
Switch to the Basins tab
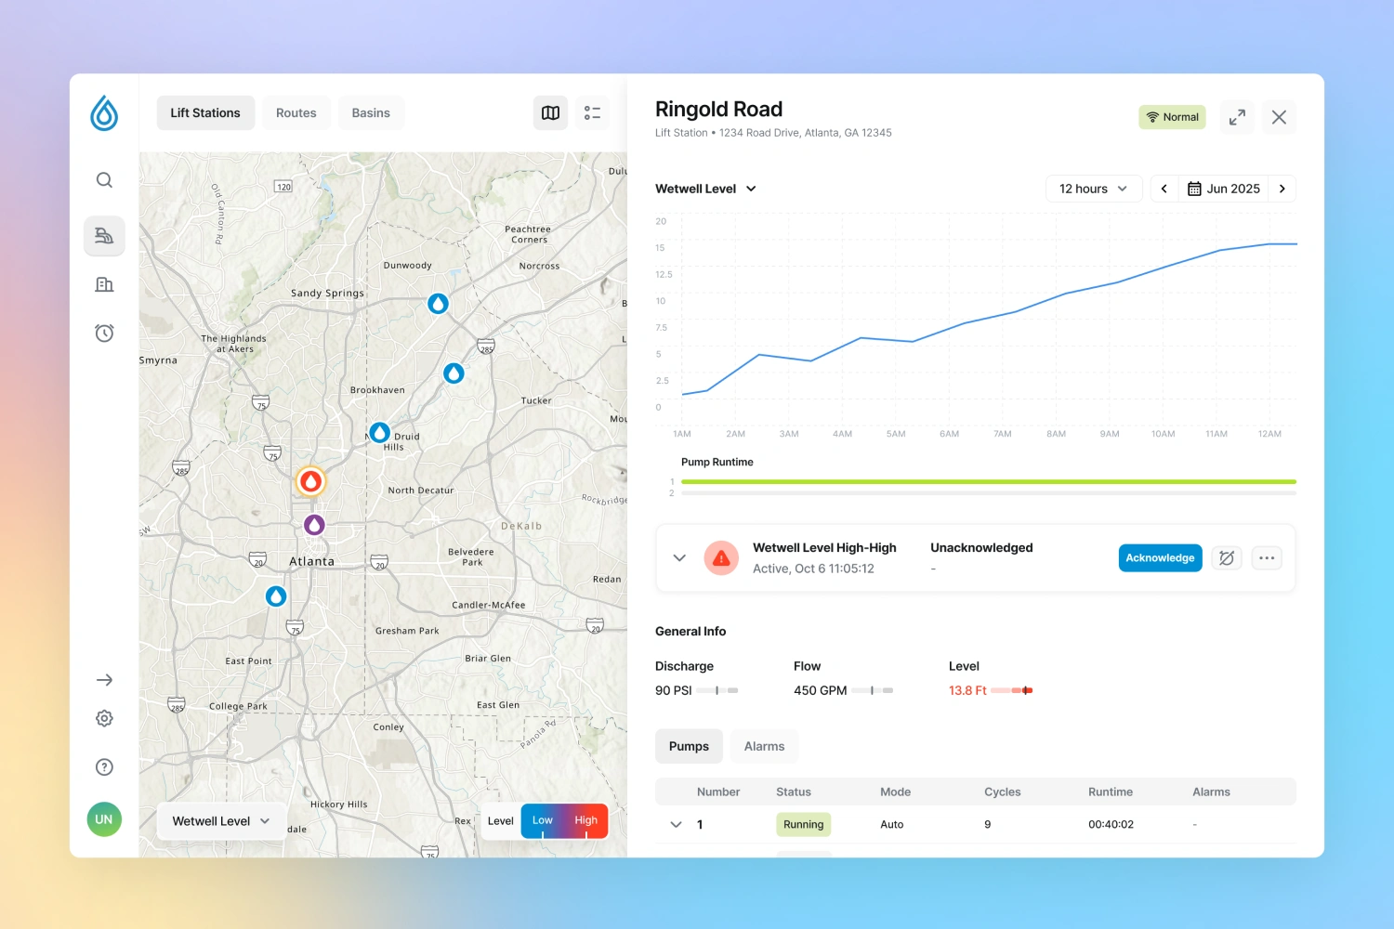tap(371, 113)
